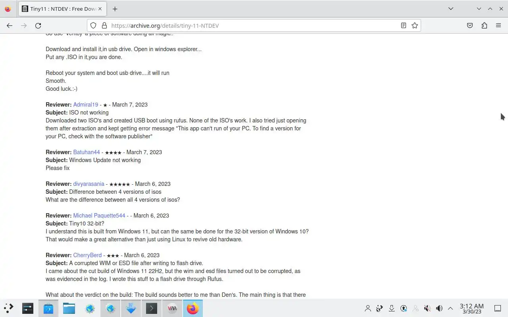Image resolution: width=508 pixels, height=317 pixels.
Task: Expand hidden system tray icons
Action: [450, 308]
